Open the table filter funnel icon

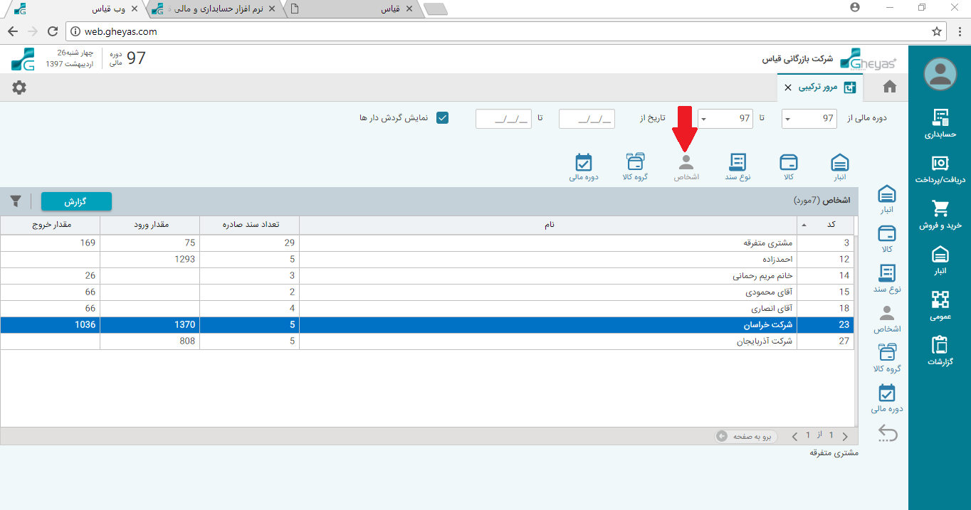16,201
